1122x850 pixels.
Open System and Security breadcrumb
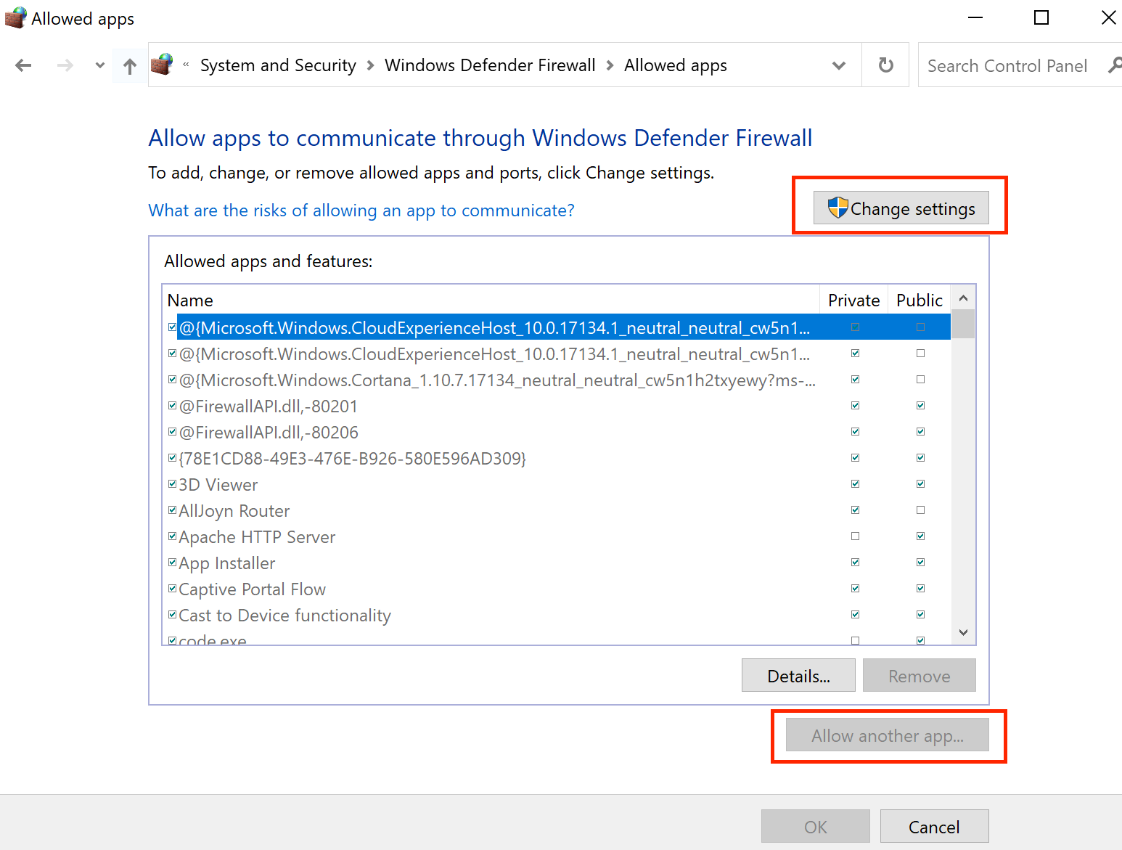click(x=278, y=65)
